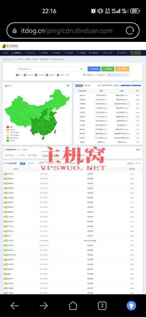Viewport: 146px width, 317px height.
Task: Switch to the 海外地区 tab
Action: pos(88,85)
